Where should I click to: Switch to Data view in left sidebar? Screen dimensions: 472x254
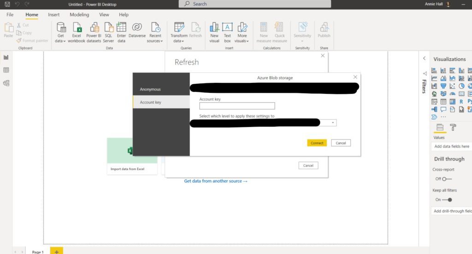click(x=6, y=70)
